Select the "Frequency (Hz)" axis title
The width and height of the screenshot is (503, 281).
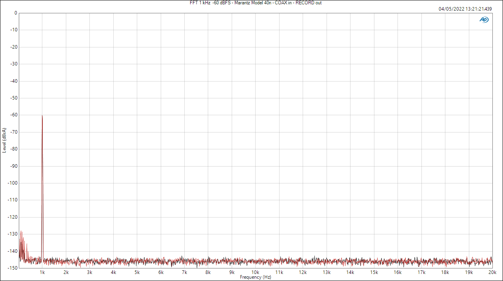coord(256,277)
